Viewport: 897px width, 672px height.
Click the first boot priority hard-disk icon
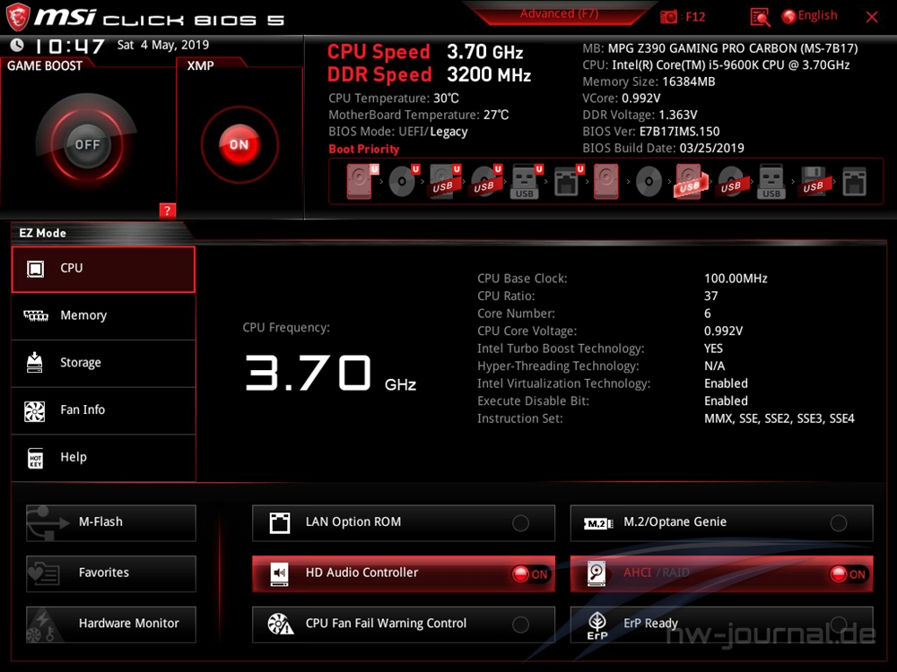(360, 182)
